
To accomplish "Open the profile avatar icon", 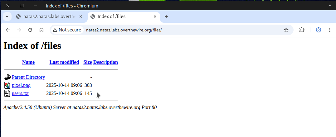I will (319, 30).
